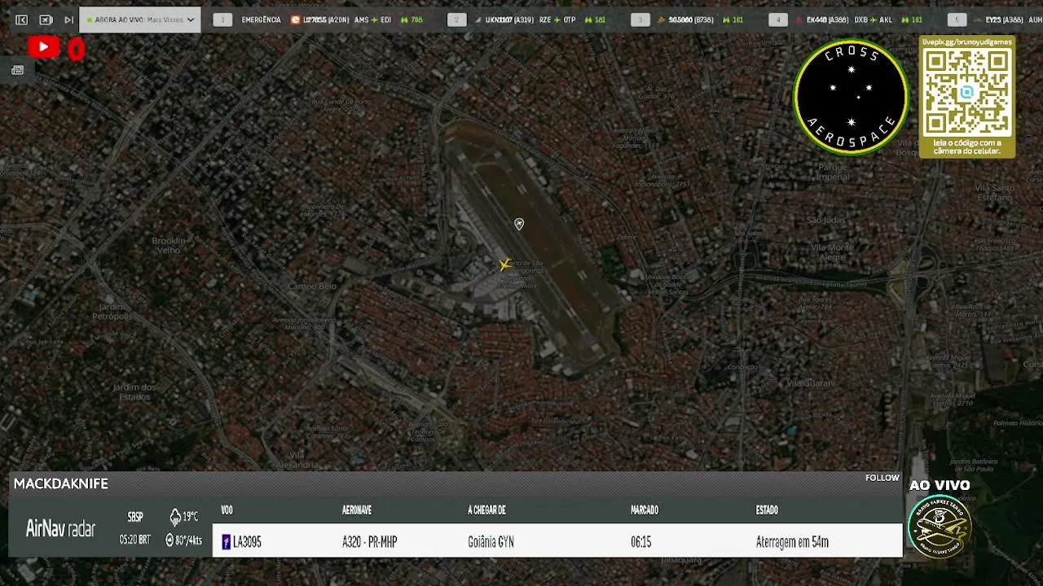This screenshot has width=1043, height=586.
Task: Click the AMS to EDI route
Action: tap(372, 20)
